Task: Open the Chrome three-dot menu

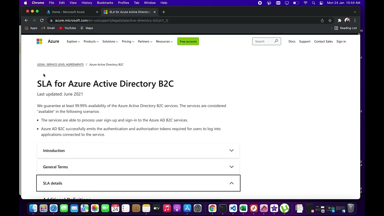Action: pyautogui.click(x=355, y=20)
